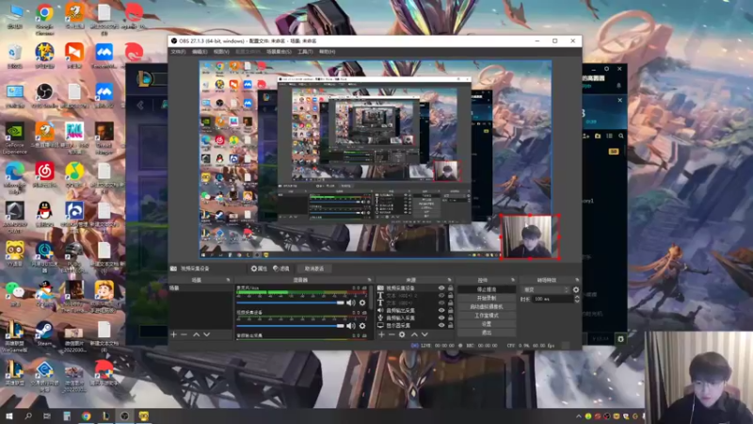Float the 混音器 mixer dock panel
This screenshot has height=424, width=753.
pos(369,280)
